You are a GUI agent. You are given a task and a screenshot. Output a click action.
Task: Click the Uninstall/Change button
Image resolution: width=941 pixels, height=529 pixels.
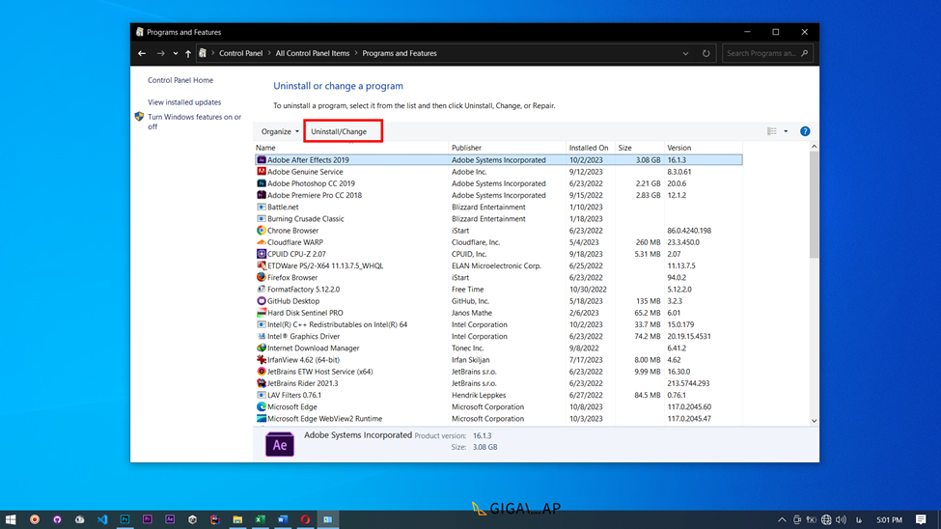[339, 131]
